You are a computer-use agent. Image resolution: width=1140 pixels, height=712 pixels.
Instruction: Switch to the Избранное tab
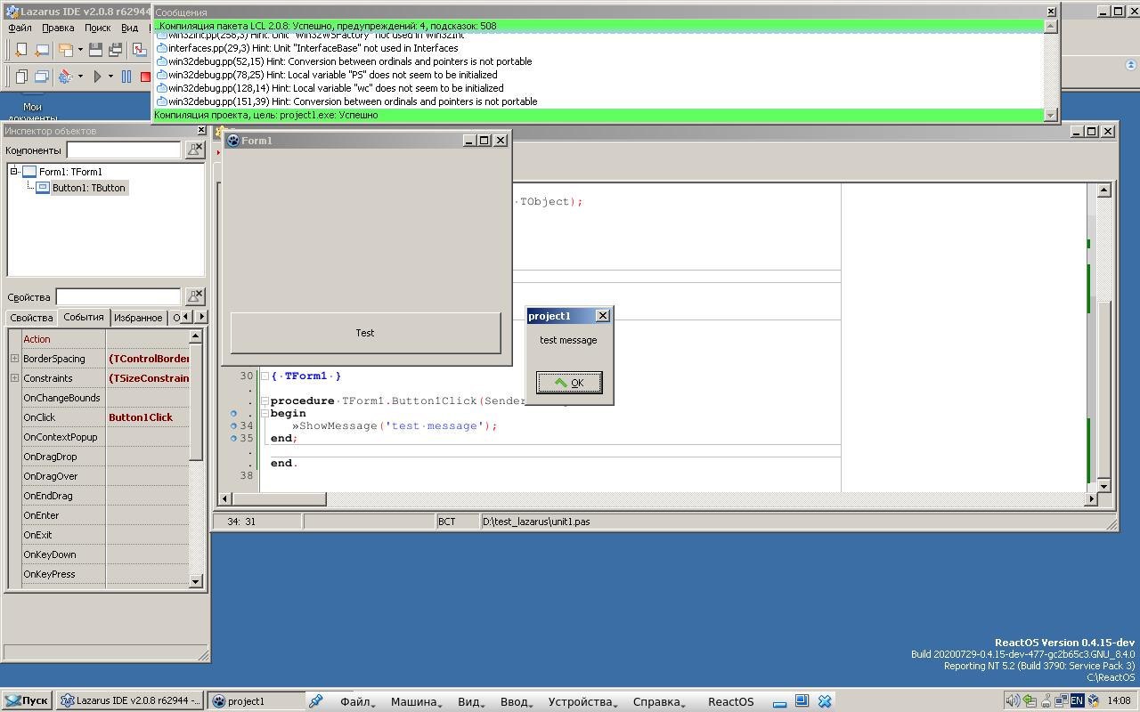click(138, 318)
